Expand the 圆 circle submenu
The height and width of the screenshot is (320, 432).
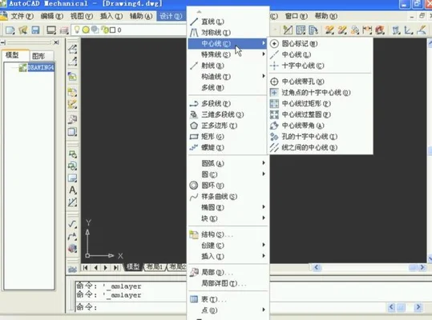[228, 174]
